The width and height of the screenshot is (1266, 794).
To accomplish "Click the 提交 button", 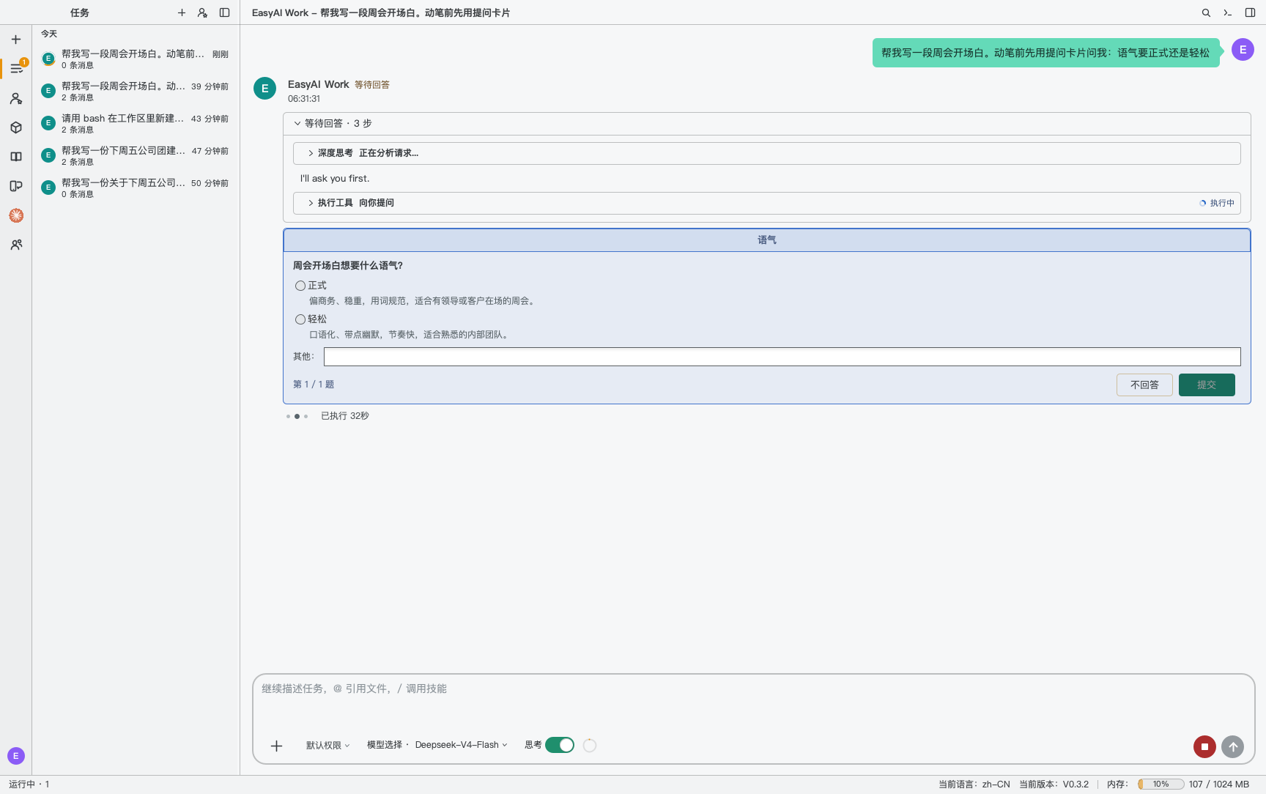I will click(1207, 385).
